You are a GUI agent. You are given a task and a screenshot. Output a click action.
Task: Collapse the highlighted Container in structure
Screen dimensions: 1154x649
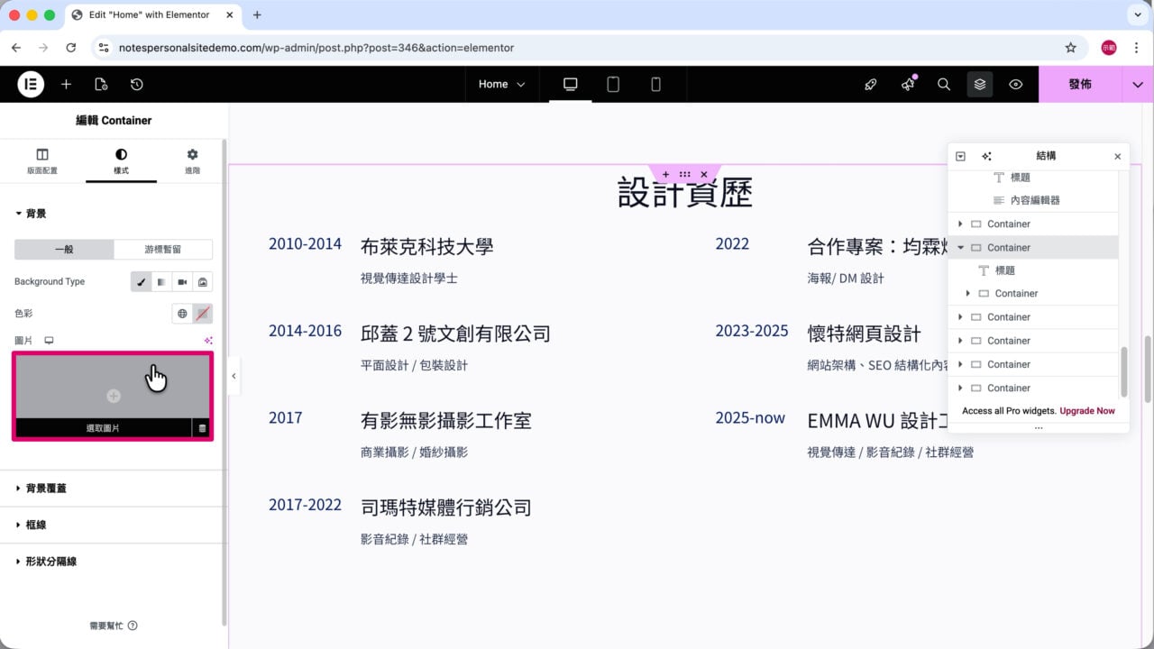(x=961, y=247)
